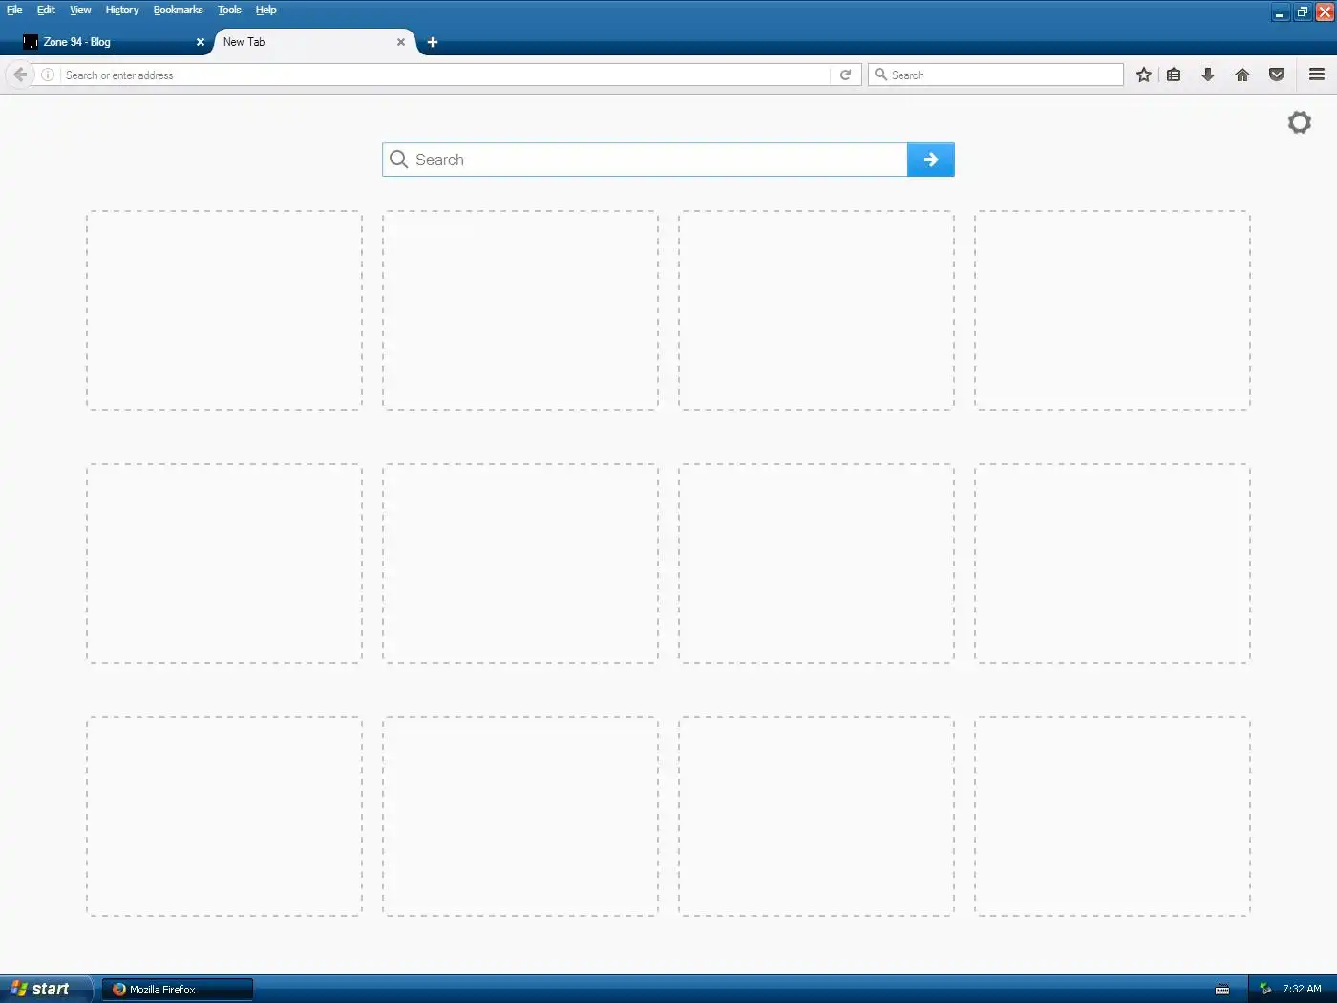Open the Edit menu
1337x1003 pixels.
pos(46,10)
